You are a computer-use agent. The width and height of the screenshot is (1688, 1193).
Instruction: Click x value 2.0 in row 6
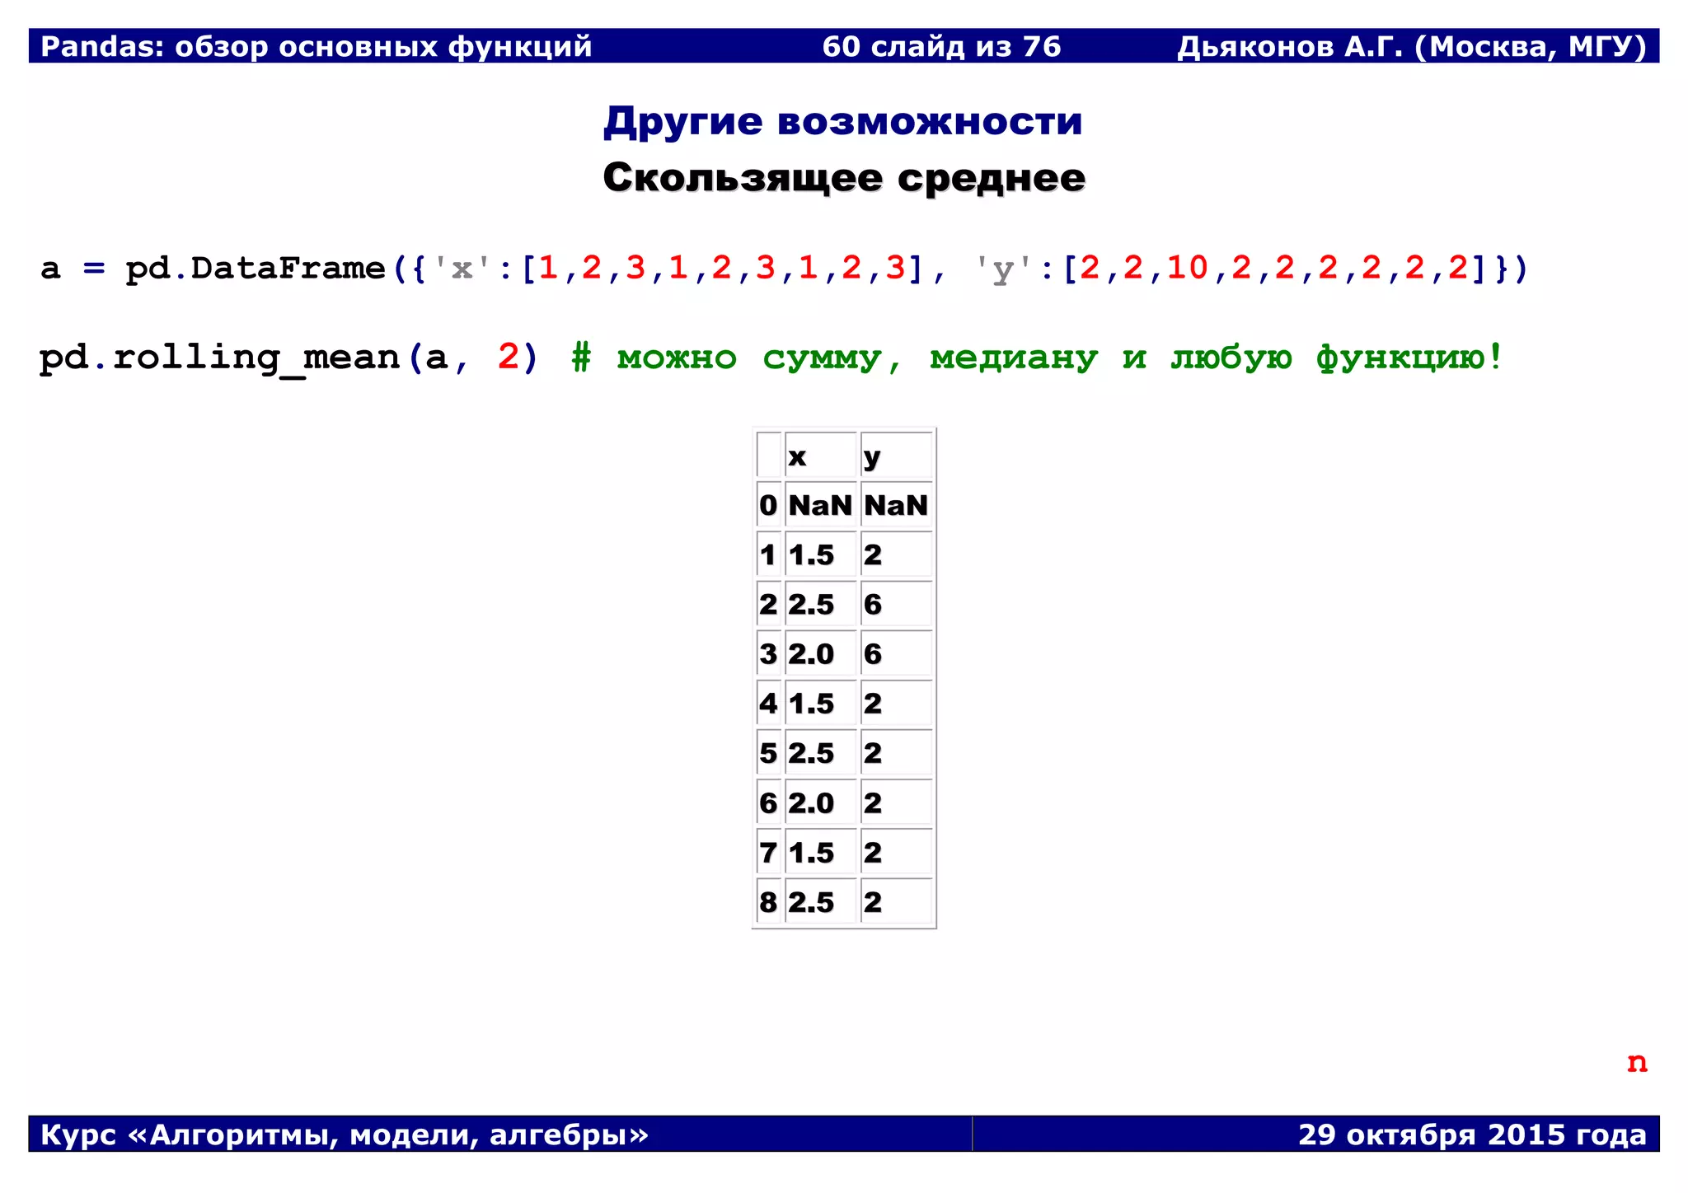(x=811, y=803)
